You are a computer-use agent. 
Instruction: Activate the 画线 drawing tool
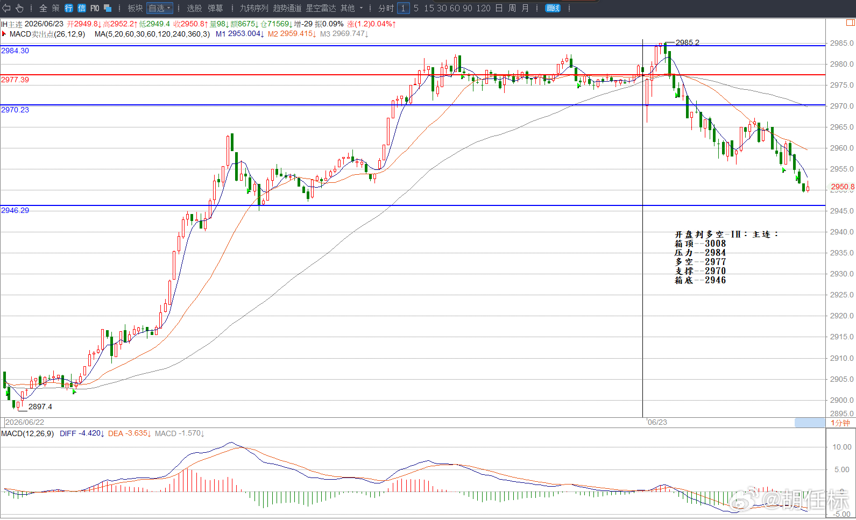pyautogui.click(x=553, y=8)
